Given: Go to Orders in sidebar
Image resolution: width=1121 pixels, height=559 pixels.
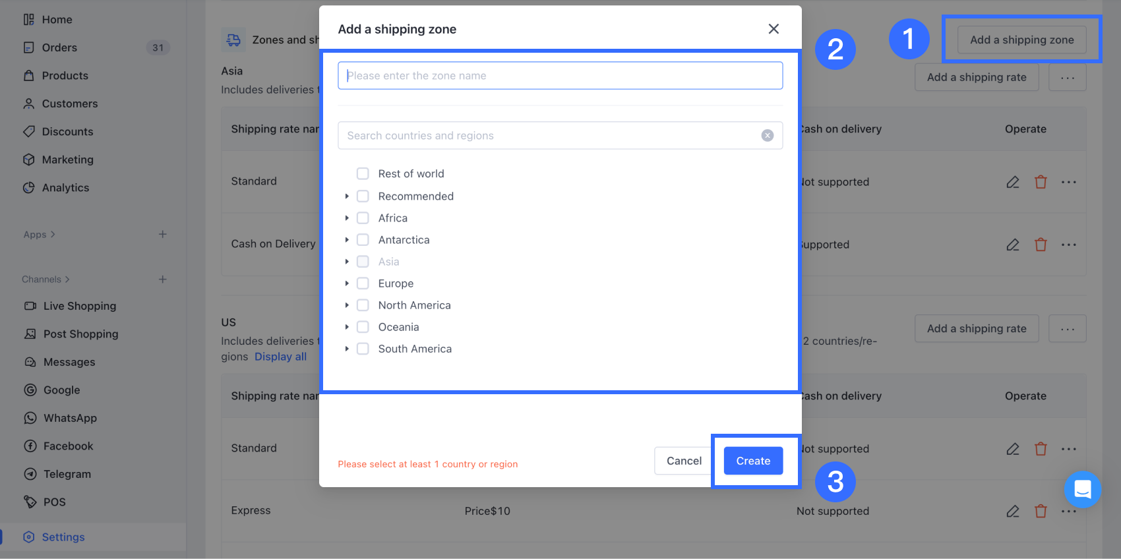Looking at the screenshot, I should point(59,47).
